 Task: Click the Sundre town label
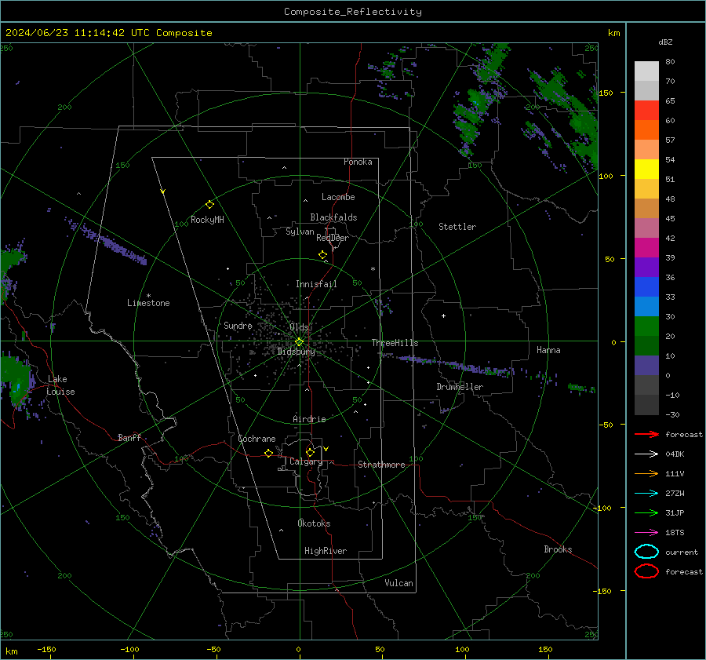pos(238,326)
